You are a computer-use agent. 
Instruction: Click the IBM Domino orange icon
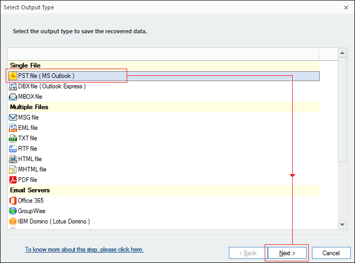click(x=13, y=221)
